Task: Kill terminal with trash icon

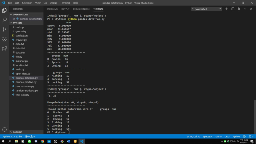Action: click(x=239, y=9)
